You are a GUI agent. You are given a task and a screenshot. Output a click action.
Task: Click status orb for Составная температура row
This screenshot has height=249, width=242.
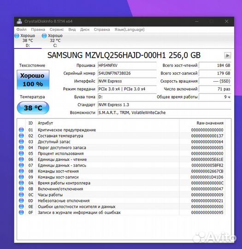(21, 136)
